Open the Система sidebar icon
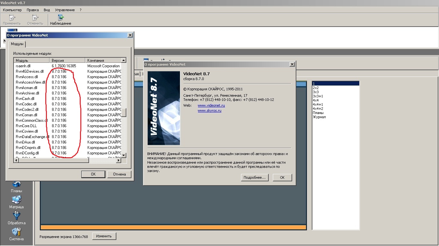The image size is (439, 246). (16, 232)
